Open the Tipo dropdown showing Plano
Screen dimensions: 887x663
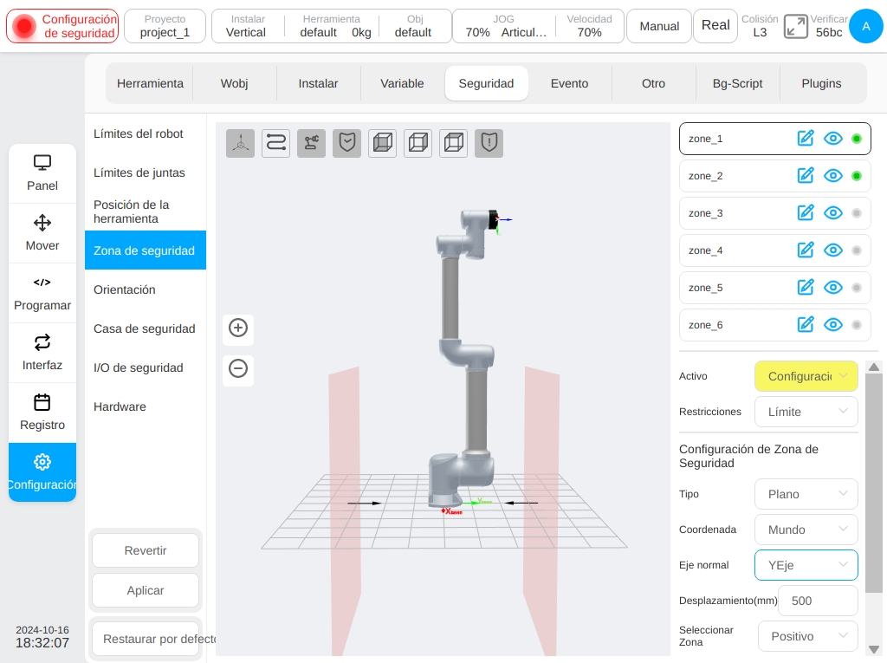(x=806, y=494)
